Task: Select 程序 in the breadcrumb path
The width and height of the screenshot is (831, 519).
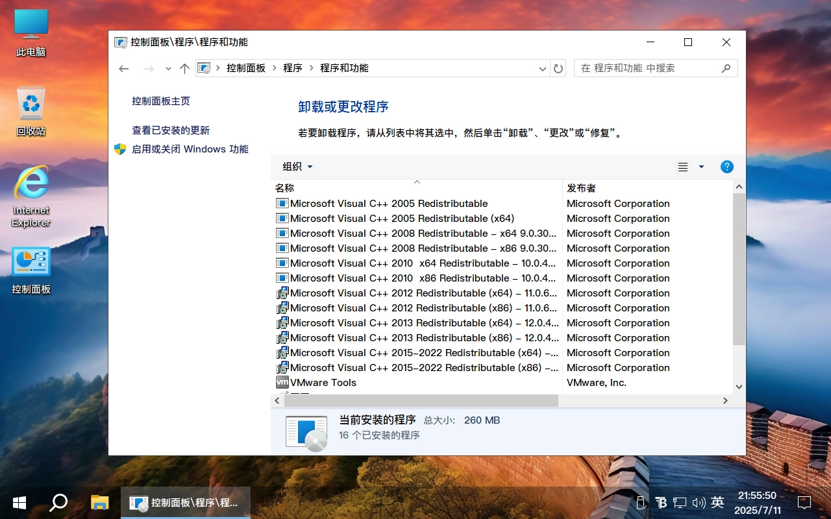Action: click(x=293, y=67)
